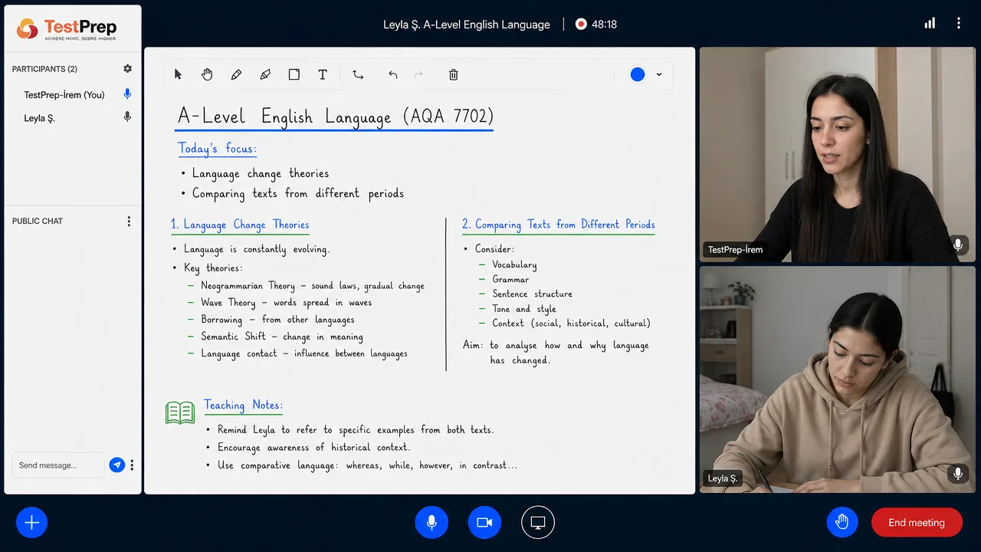Select the connector line tool
Viewport: 981px width, 552px height.
click(x=358, y=74)
